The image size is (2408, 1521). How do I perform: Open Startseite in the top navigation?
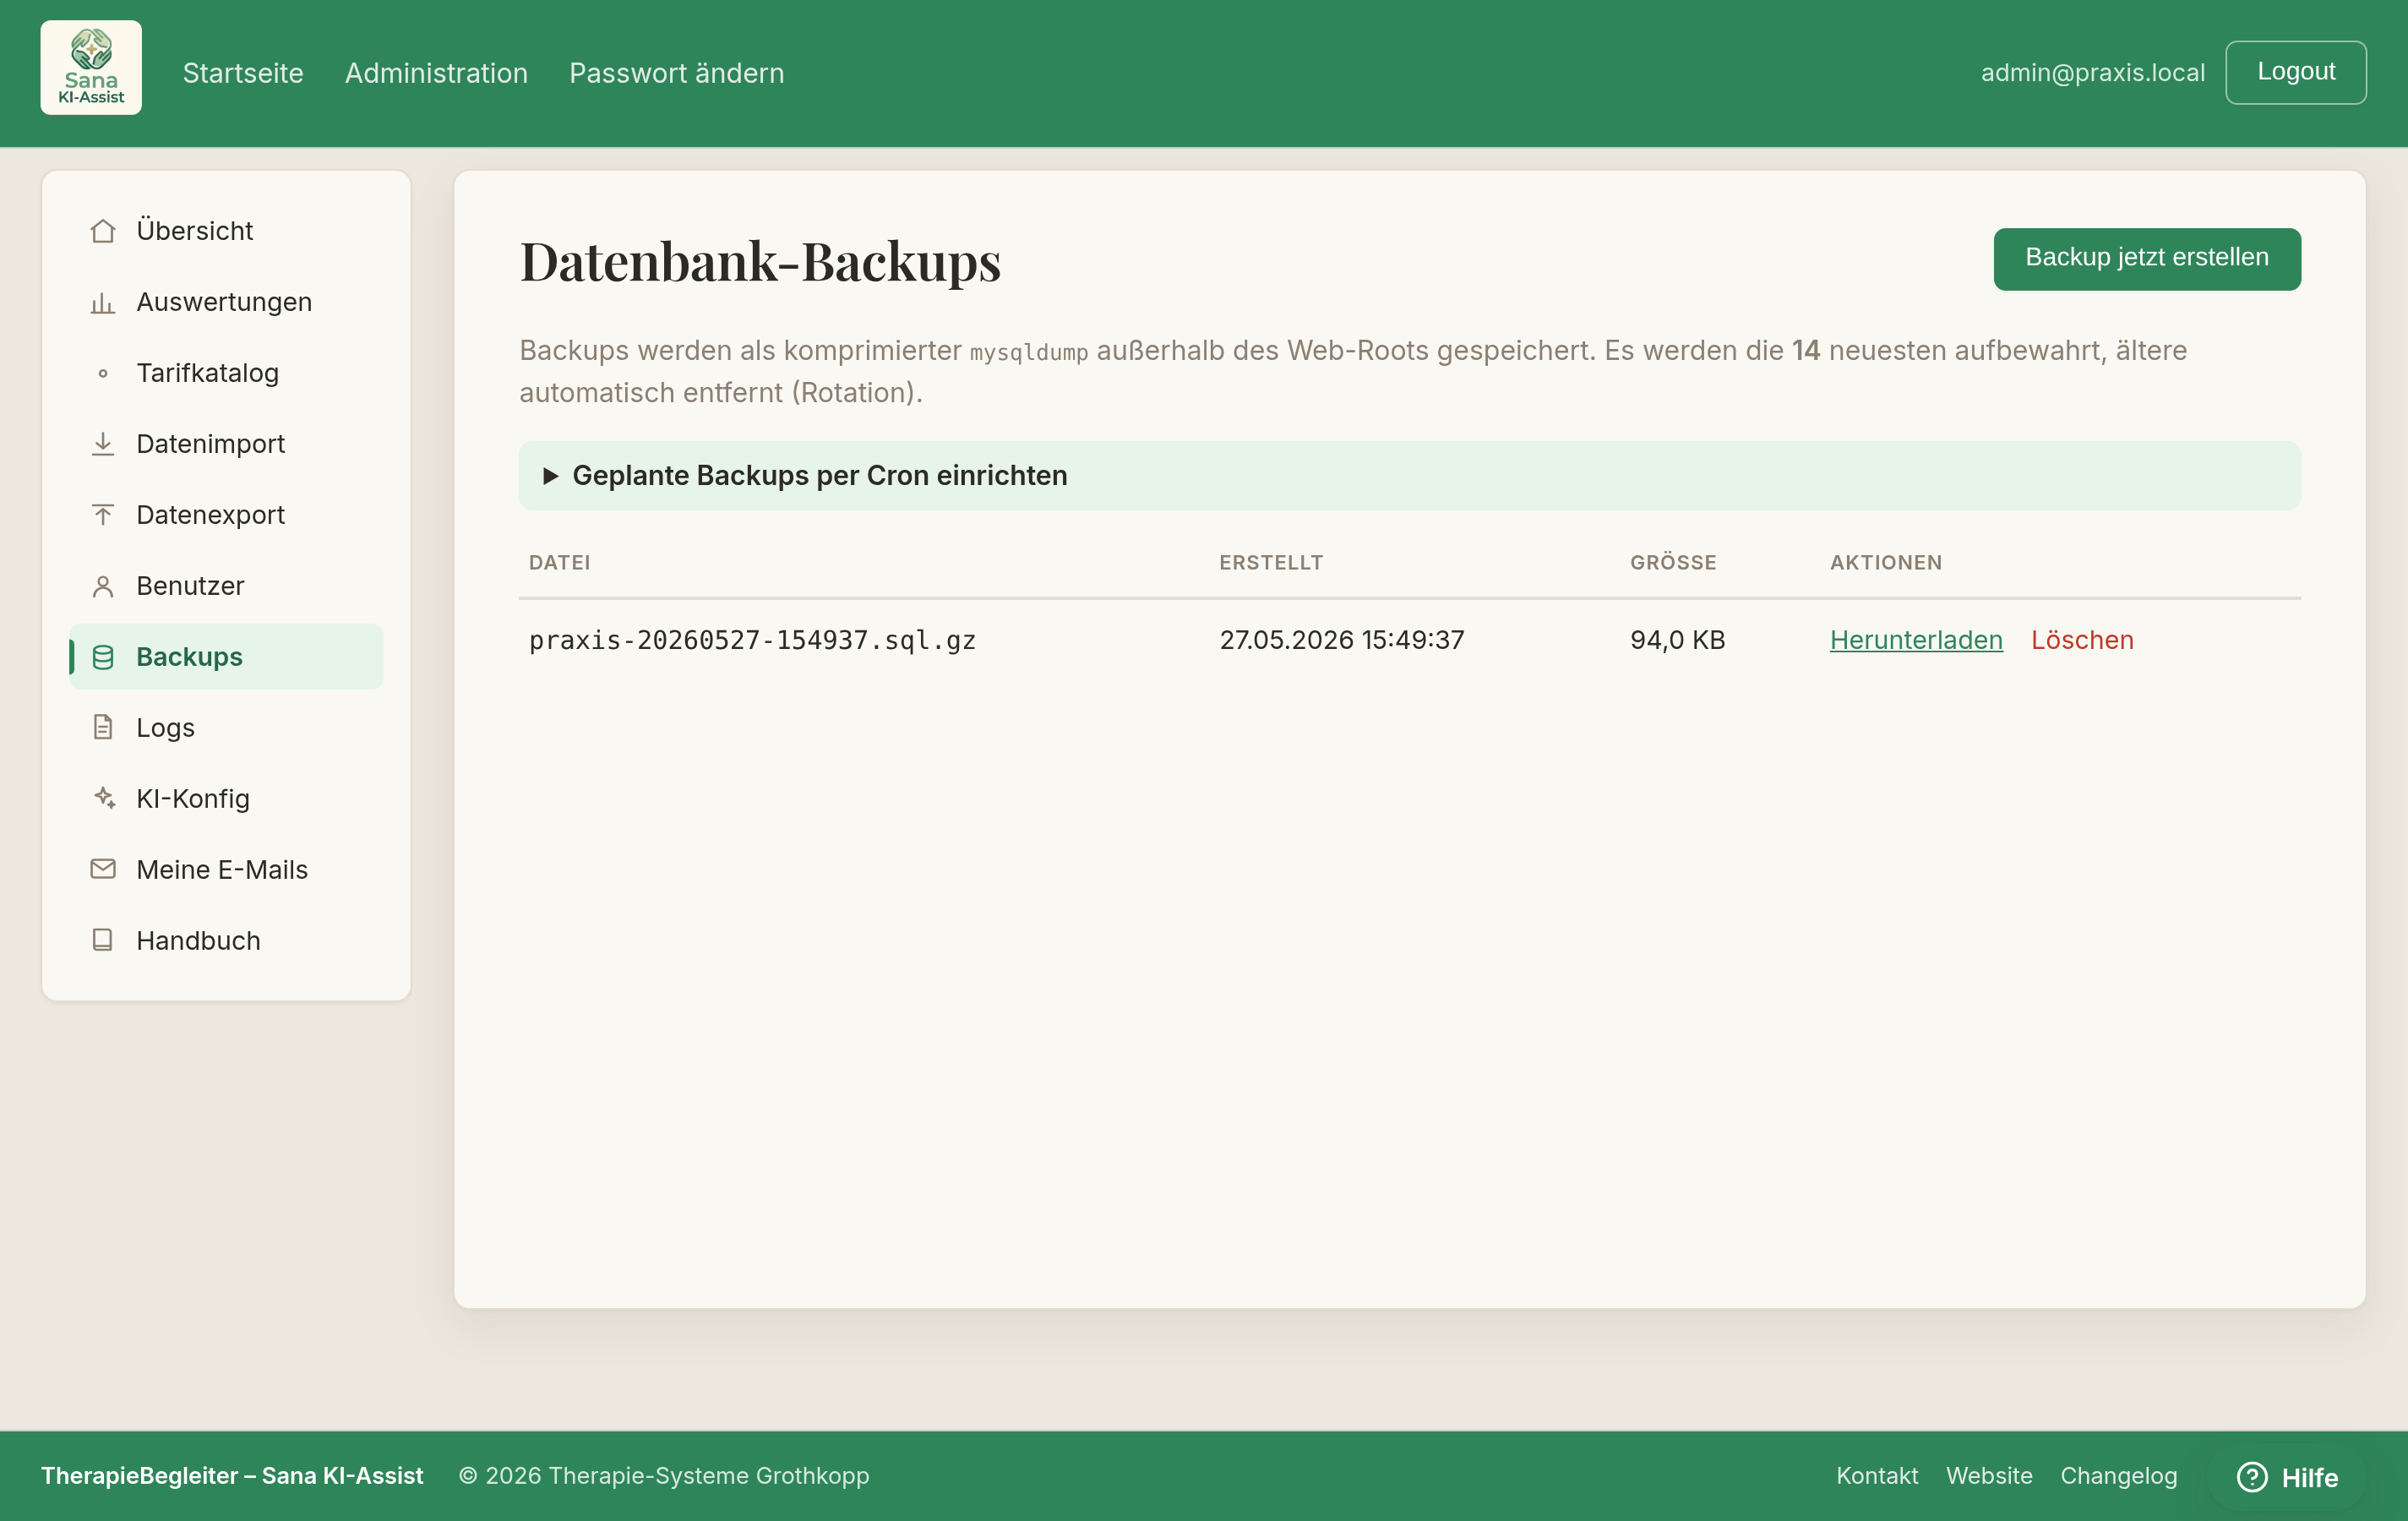pos(243,73)
